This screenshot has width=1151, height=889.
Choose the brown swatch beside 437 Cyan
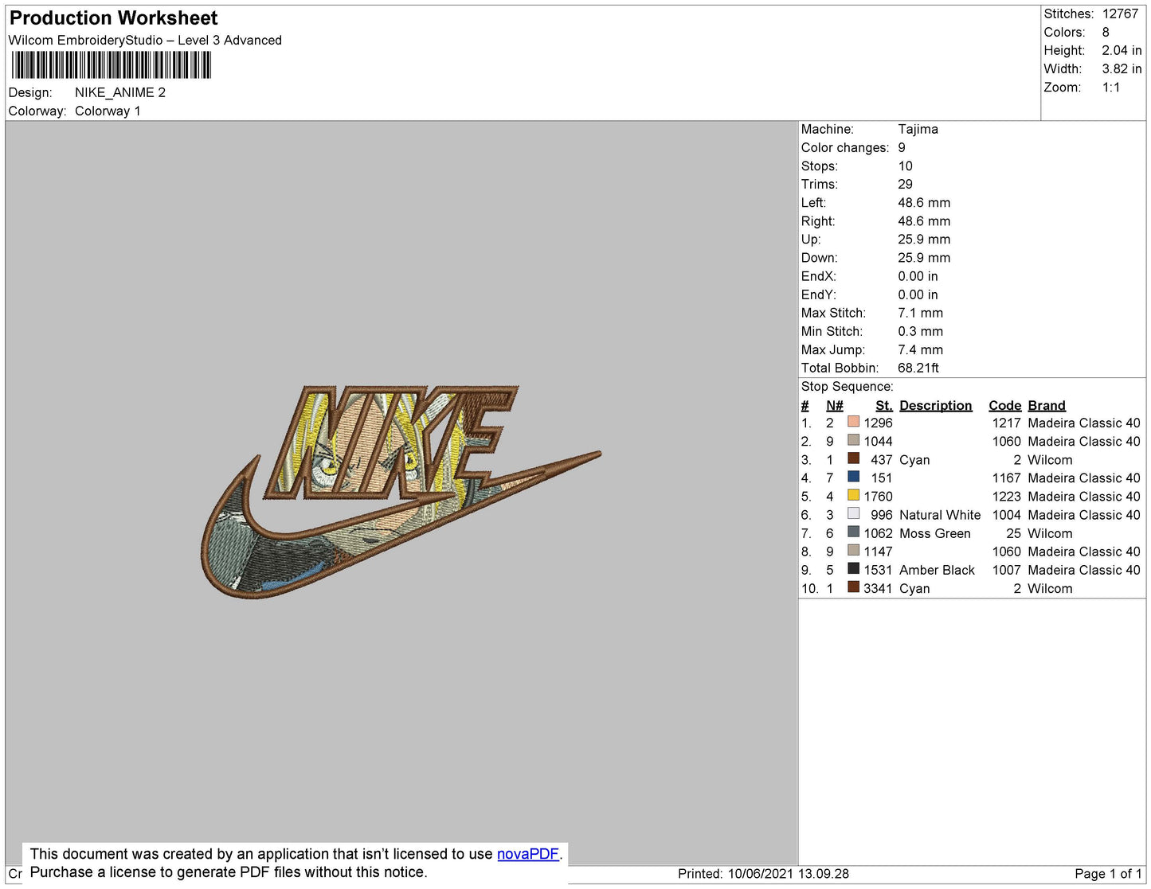tap(853, 459)
